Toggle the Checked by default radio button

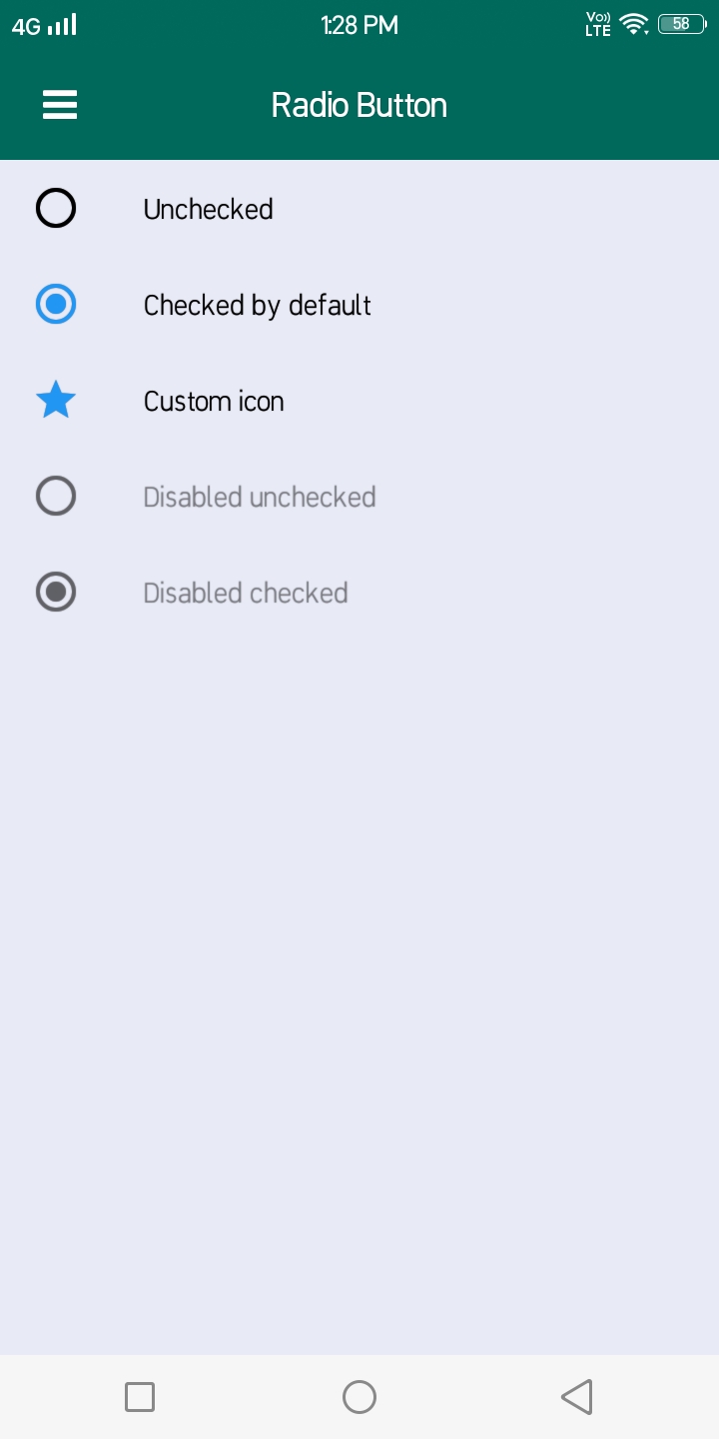[56, 305]
